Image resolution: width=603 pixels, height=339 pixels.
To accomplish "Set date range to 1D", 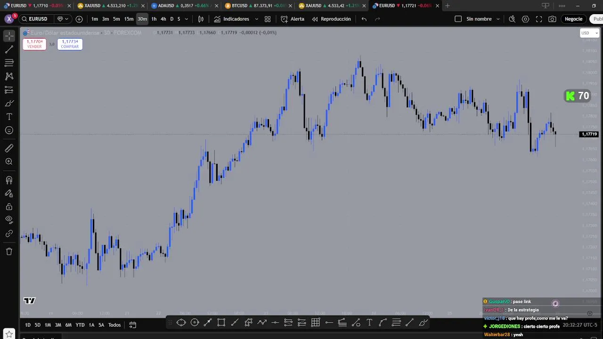I will pyautogui.click(x=28, y=325).
